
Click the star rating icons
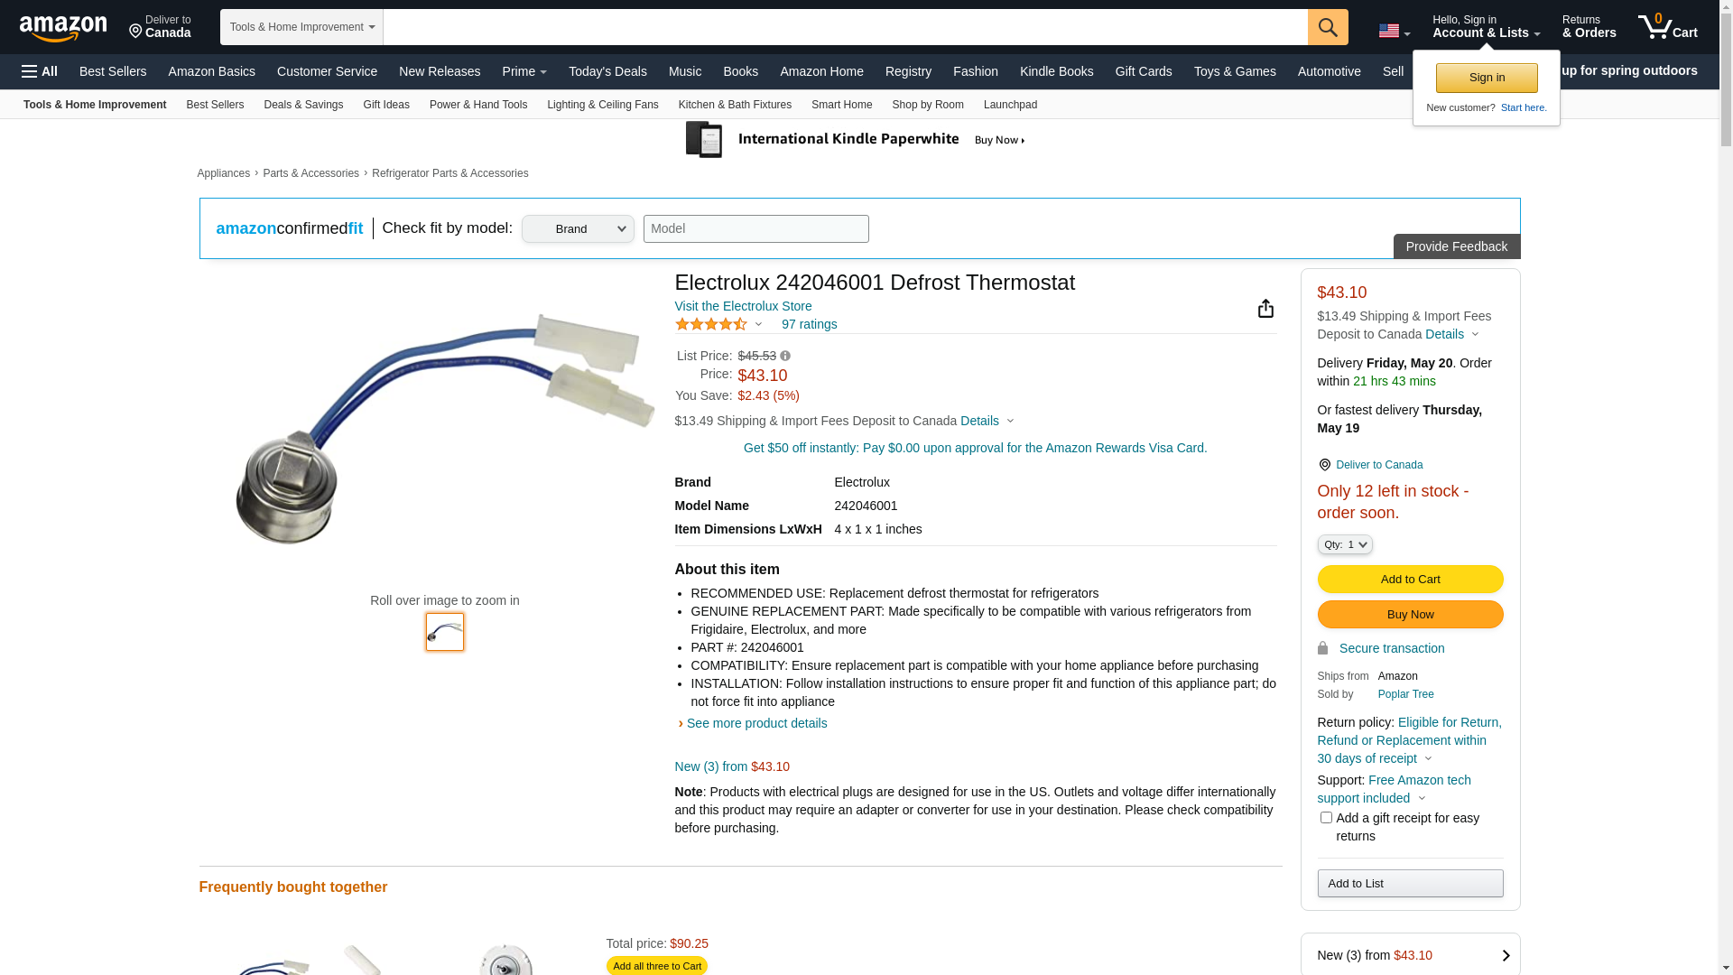[x=711, y=324]
